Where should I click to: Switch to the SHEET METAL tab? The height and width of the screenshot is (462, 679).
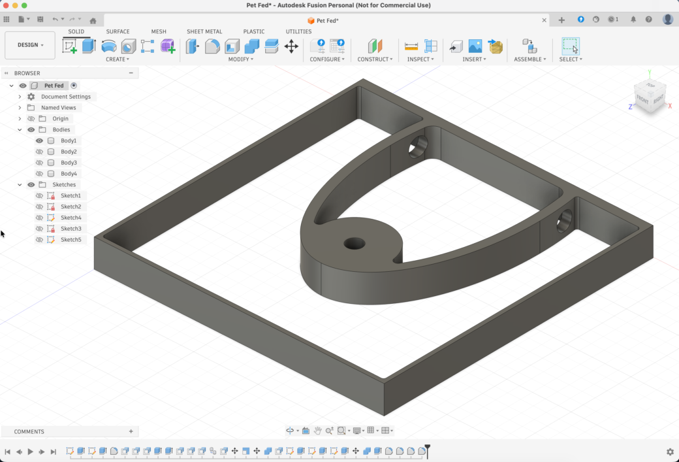click(x=204, y=31)
